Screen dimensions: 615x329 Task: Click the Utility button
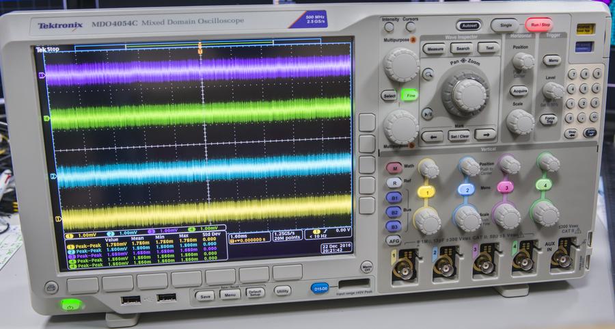[282, 291]
